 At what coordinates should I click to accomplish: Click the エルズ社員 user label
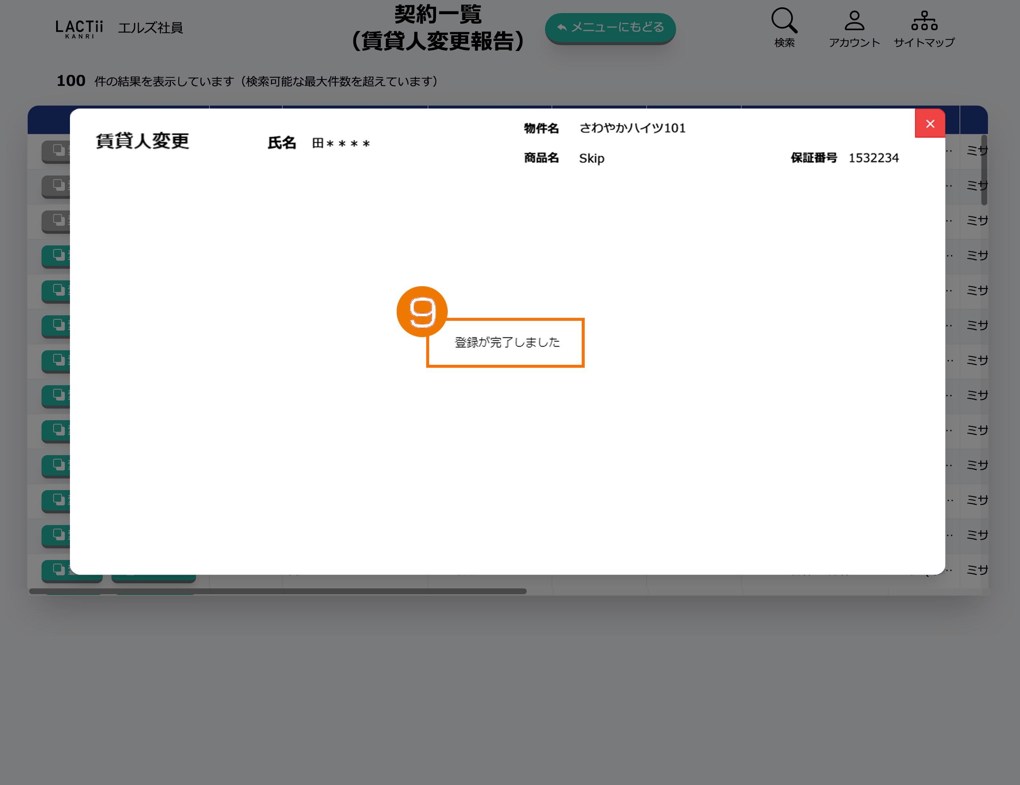coord(150,28)
